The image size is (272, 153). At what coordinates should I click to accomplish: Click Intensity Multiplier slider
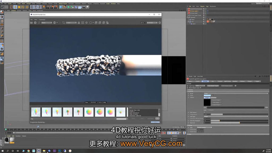point(239,121)
